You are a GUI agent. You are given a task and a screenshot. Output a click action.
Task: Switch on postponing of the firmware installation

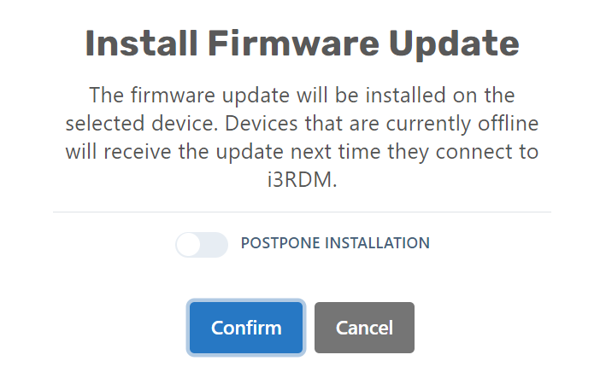coord(202,244)
